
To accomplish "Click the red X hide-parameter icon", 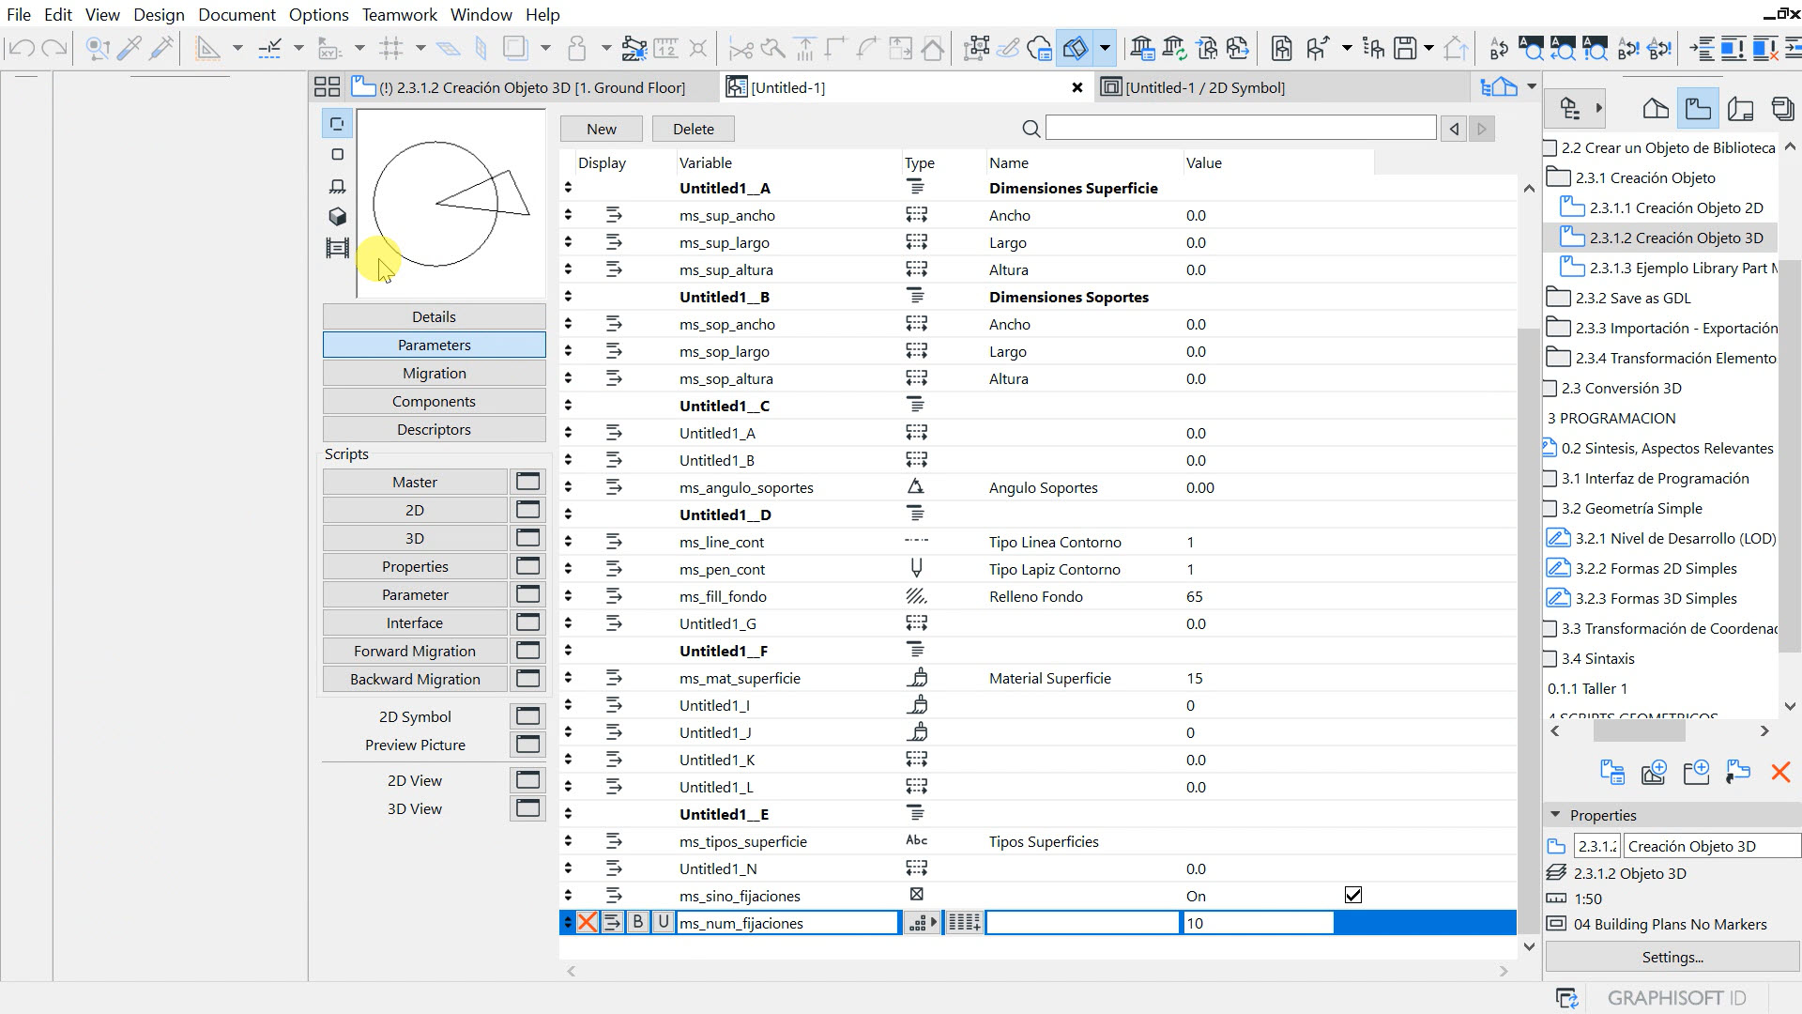I will [588, 923].
